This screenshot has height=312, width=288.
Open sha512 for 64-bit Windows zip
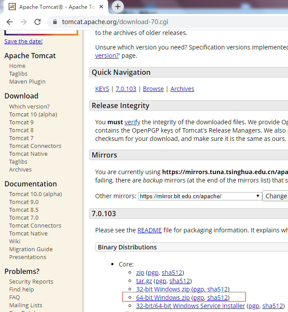point(218,298)
